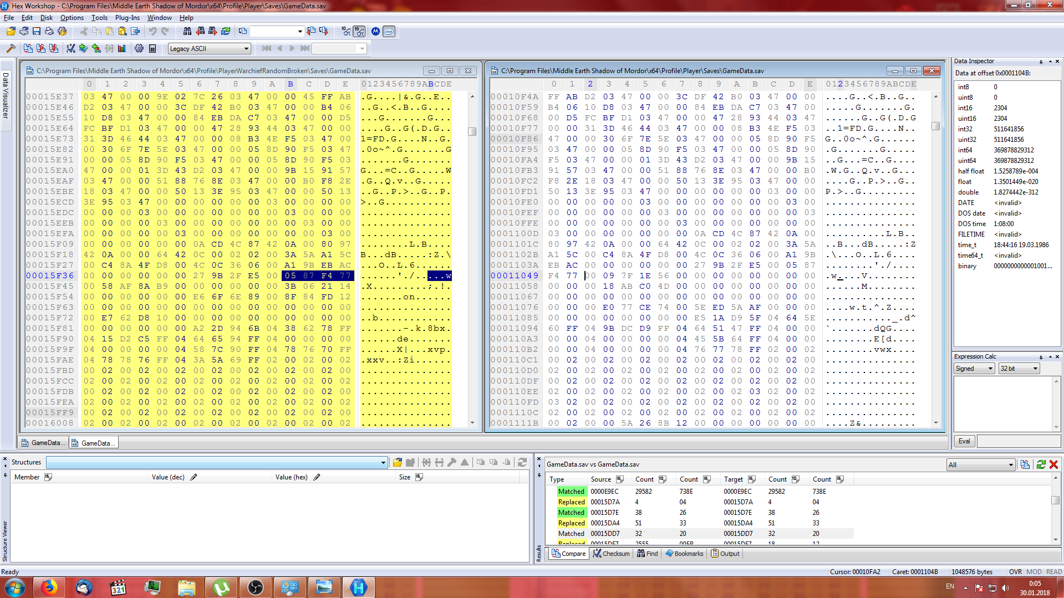Toggle Intel byte order
This screenshot has height=598, width=1064.
[x=389, y=32]
